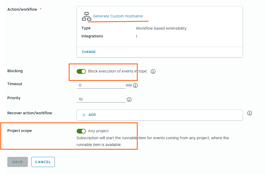Image resolution: width=266 pixels, height=174 pixels.
Task: Focus the Priority input field
Action: [x=101, y=99]
